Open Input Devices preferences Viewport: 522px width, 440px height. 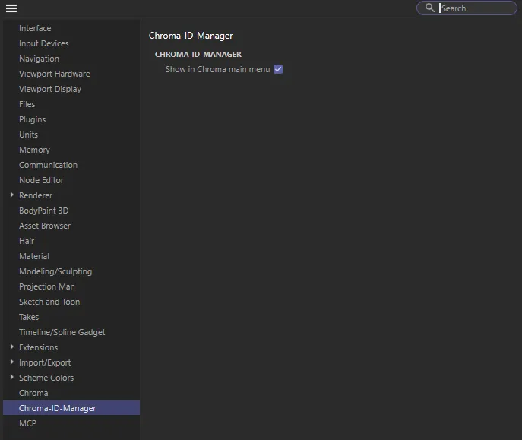coord(43,43)
